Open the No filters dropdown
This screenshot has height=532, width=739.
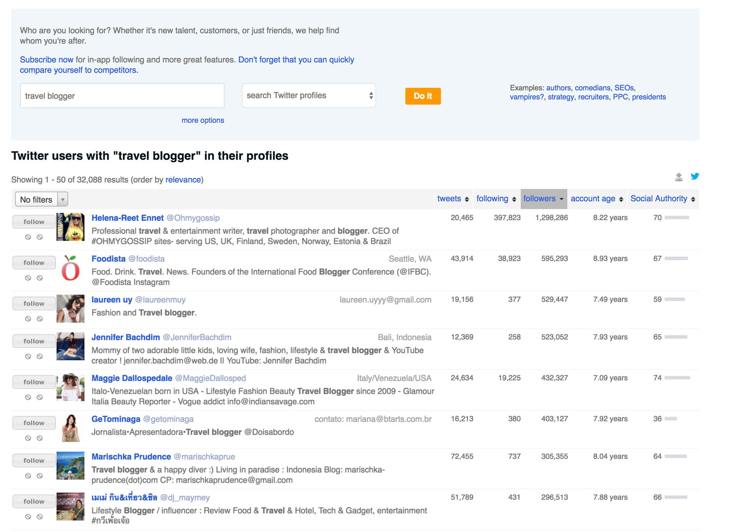click(42, 199)
